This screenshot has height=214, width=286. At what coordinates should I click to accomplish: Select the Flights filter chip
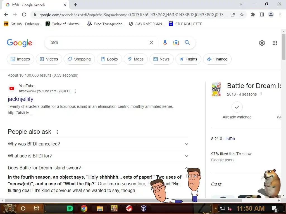coord(188,59)
